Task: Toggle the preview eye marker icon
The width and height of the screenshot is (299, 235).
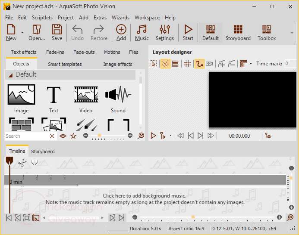Action: pos(268,136)
